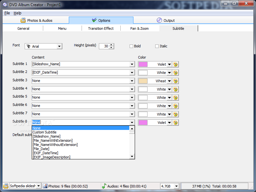
Task: Open the color palette picker for Subtitle 2
Action: point(175,73)
